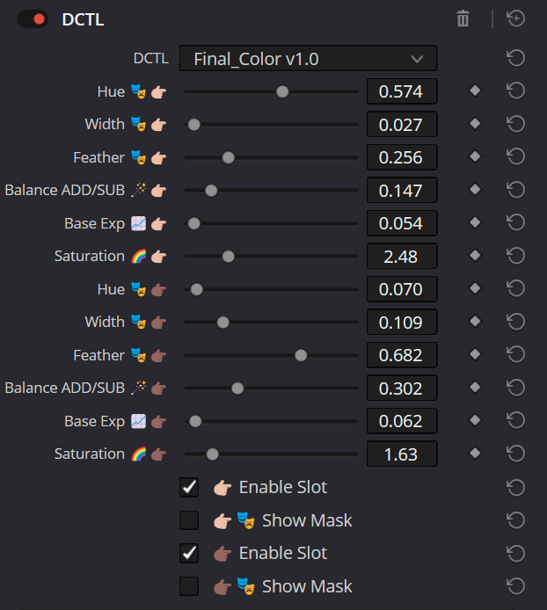The height and width of the screenshot is (610, 547).
Task: Click the Feather slider handle at 0.682
Action: (301, 355)
